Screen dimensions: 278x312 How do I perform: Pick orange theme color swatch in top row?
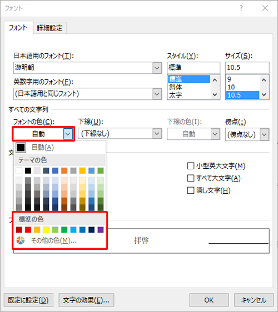point(64,170)
